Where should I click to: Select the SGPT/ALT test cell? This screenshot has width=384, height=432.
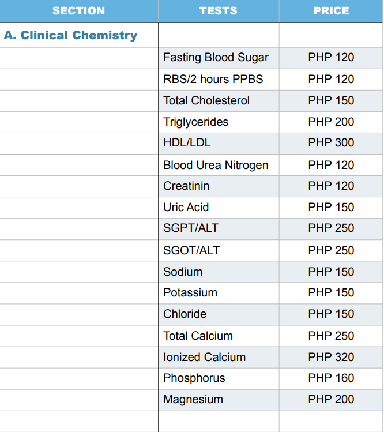[191, 228]
